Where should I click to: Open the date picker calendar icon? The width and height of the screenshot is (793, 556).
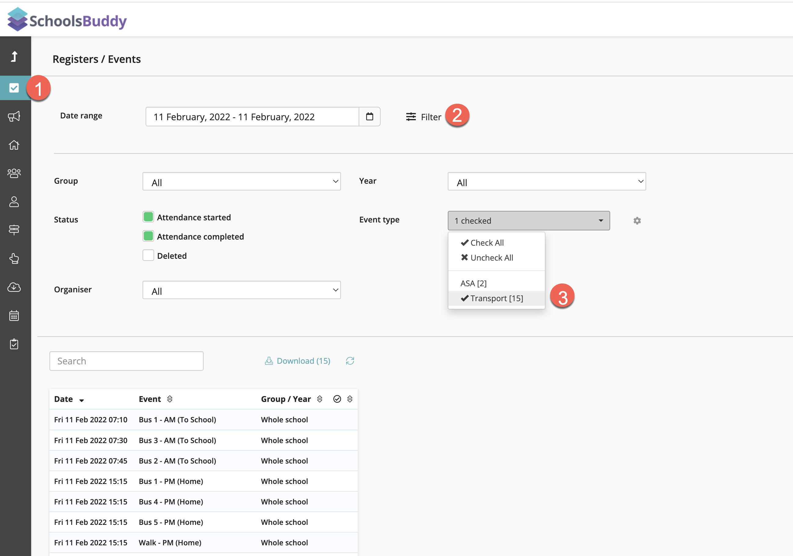370,116
